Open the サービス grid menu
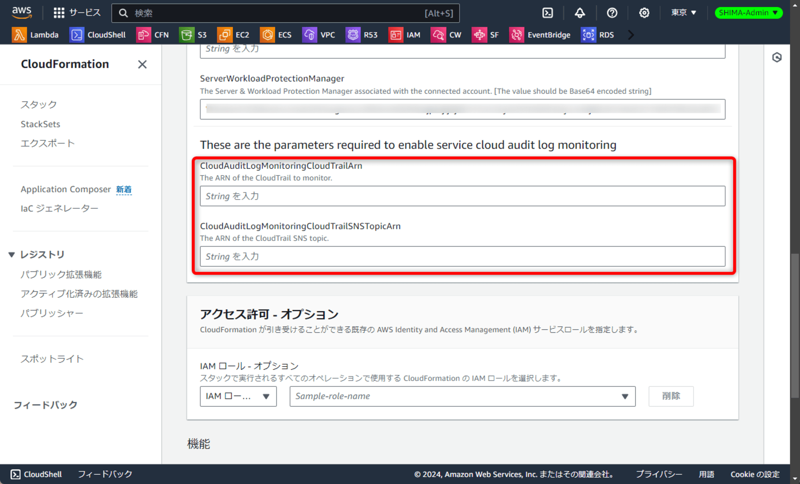 click(77, 13)
